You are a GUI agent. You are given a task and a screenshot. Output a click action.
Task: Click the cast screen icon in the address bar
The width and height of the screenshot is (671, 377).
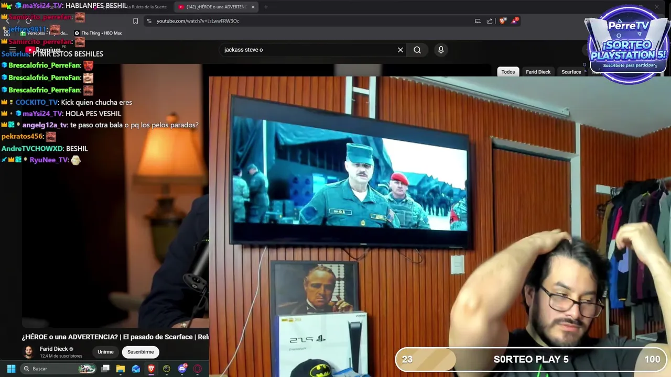click(478, 21)
